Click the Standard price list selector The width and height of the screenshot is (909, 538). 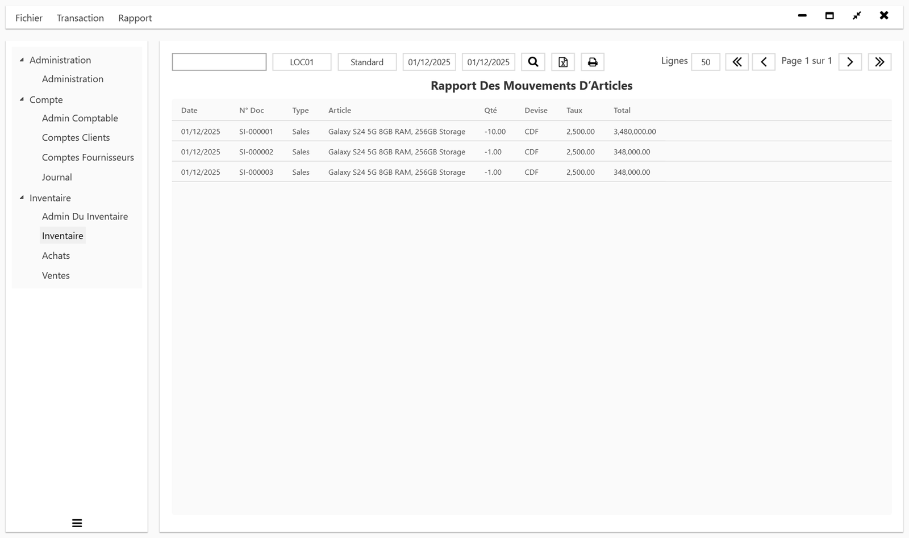coord(366,61)
